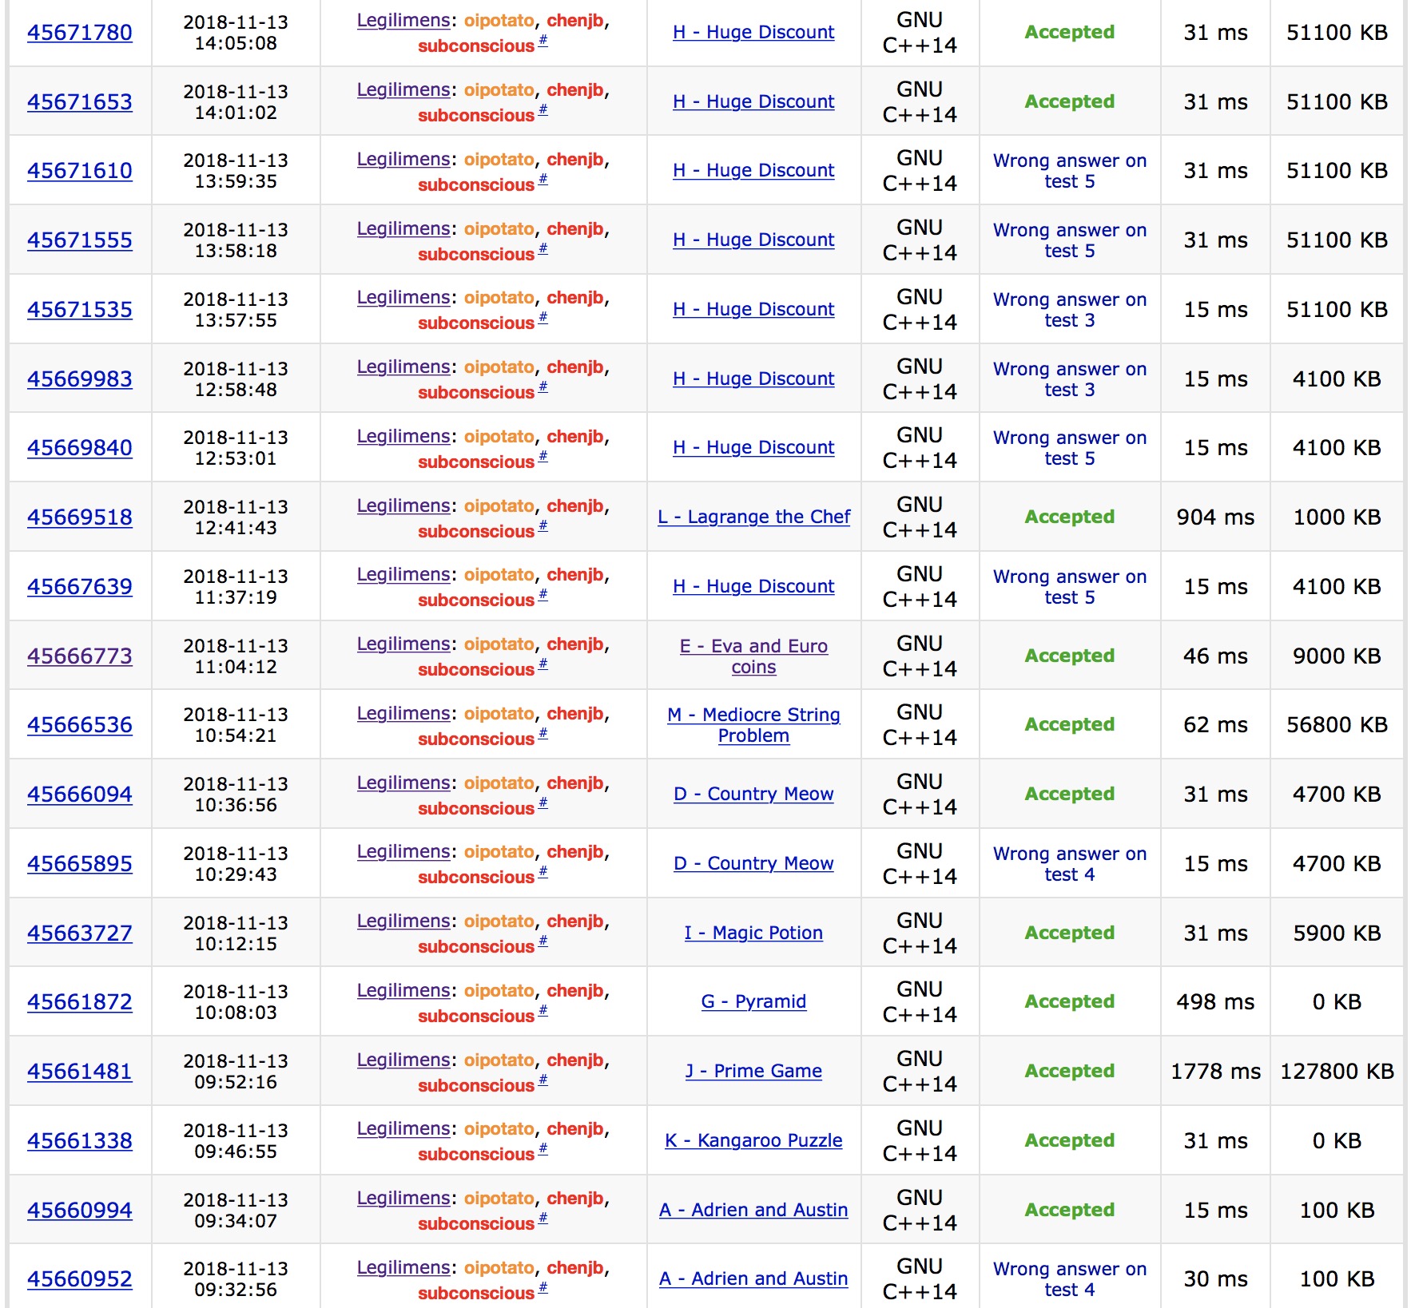Open problem L - Lagrange the Chef
This screenshot has width=1411, height=1308.
pyautogui.click(x=753, y=517)
